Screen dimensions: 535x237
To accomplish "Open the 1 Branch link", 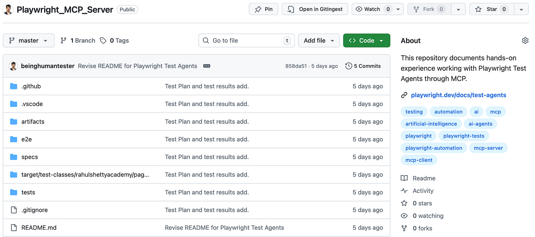I will pyautogui.click(x=78, y=41).
